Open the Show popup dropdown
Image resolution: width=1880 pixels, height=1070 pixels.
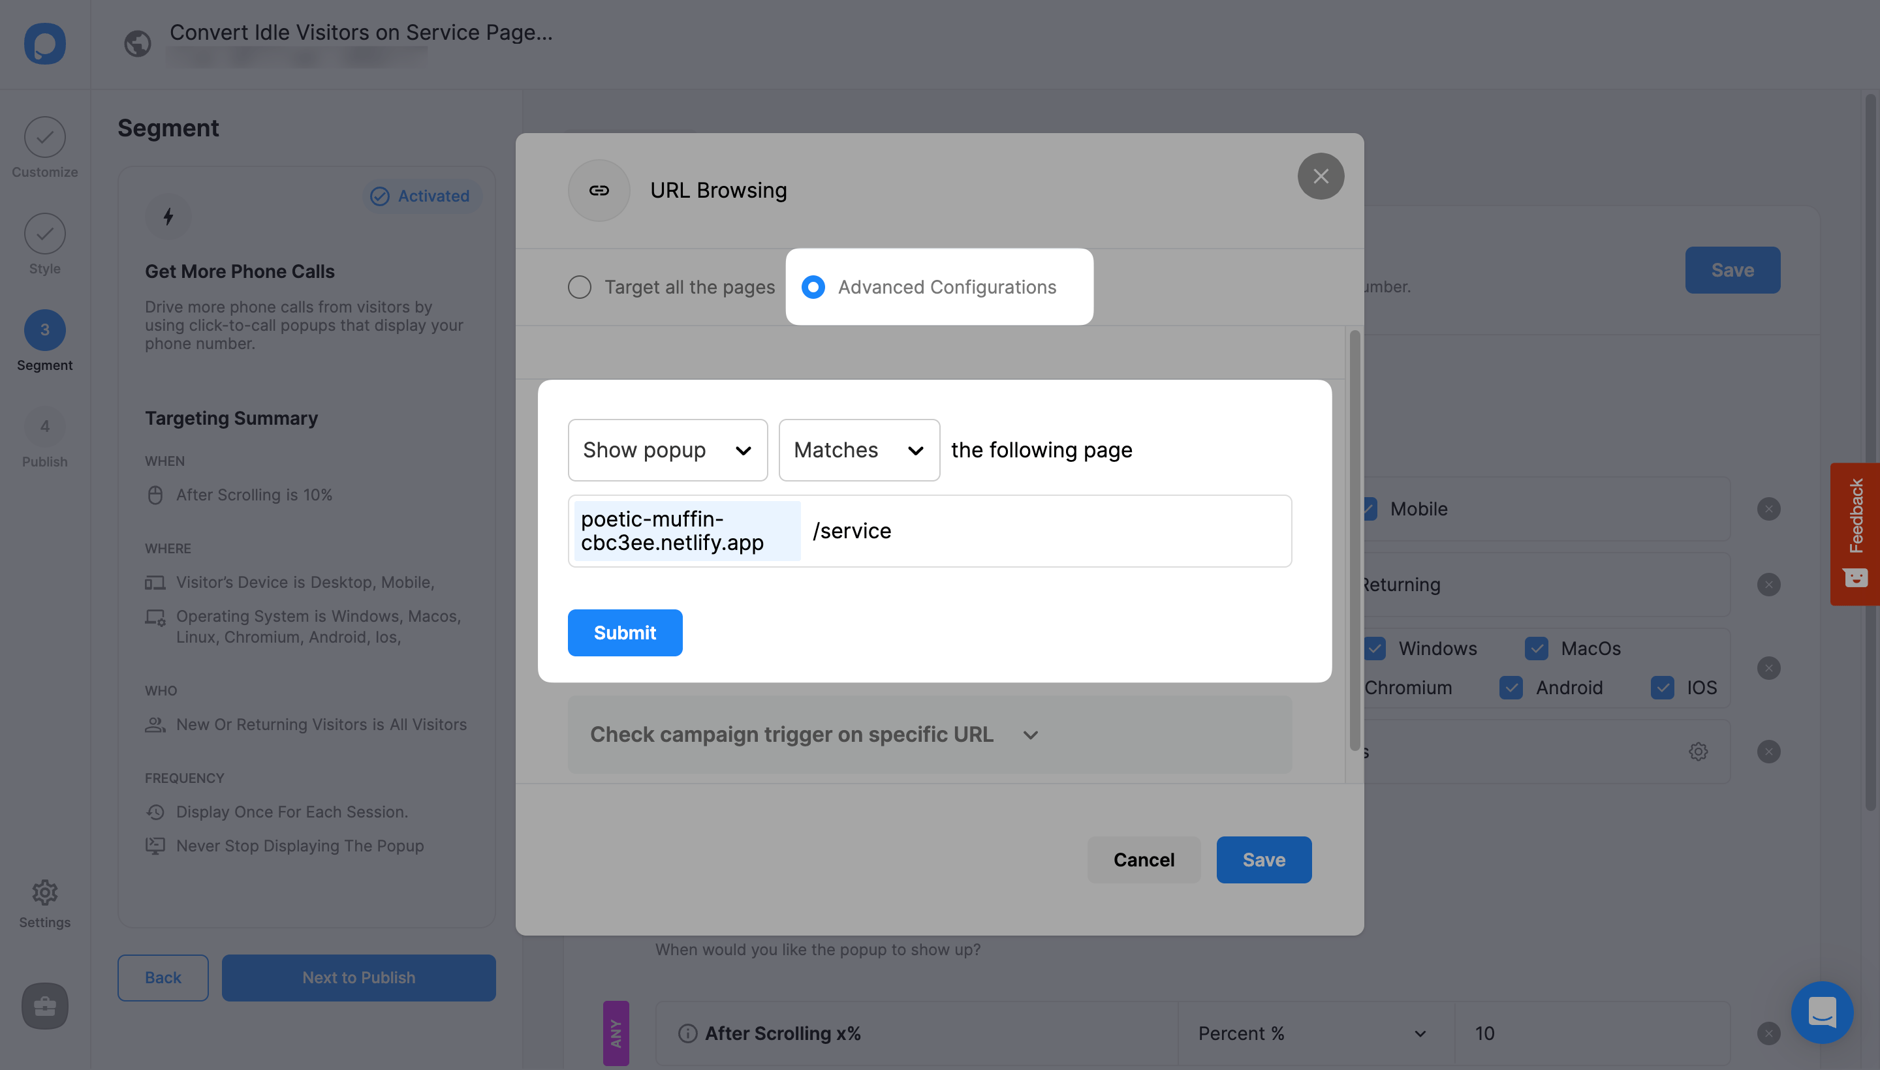[x=668, y=450]
